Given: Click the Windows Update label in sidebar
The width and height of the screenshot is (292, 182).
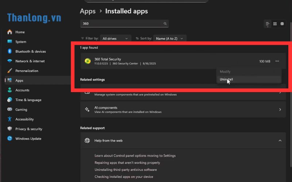Looking at the screenshot, I should [28, 139].
